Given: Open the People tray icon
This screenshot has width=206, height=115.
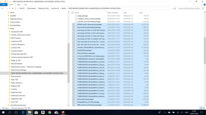Looking at the screenshot, I should [160, 112].
